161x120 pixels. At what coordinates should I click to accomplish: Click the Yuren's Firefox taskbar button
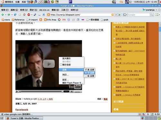click(x=24, y=118)
